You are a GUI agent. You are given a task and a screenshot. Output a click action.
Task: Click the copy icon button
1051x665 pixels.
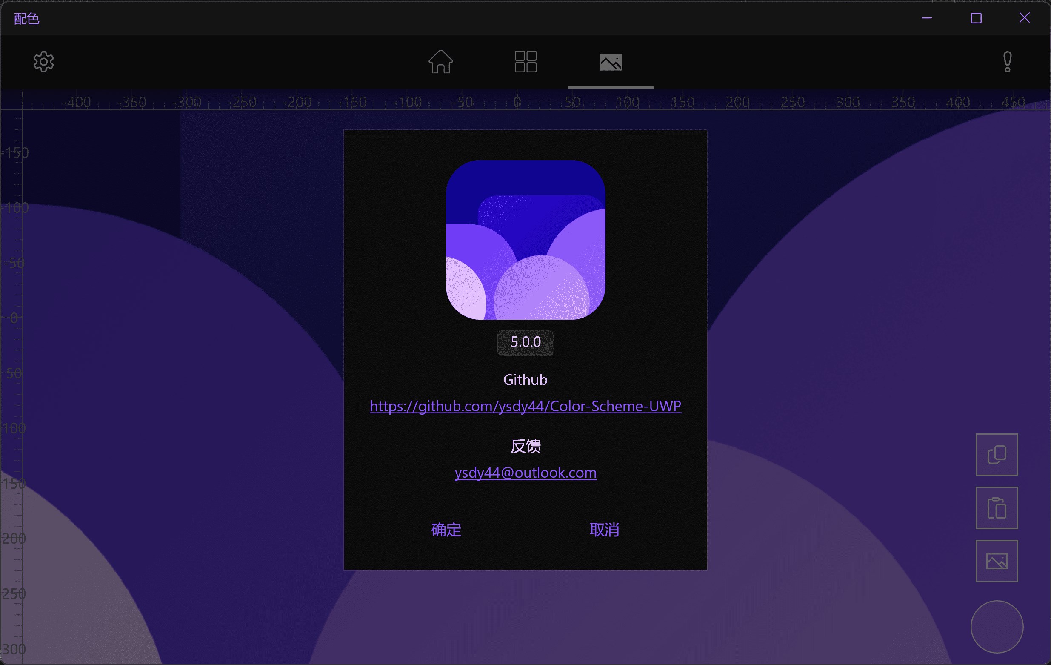click(997, 455)
